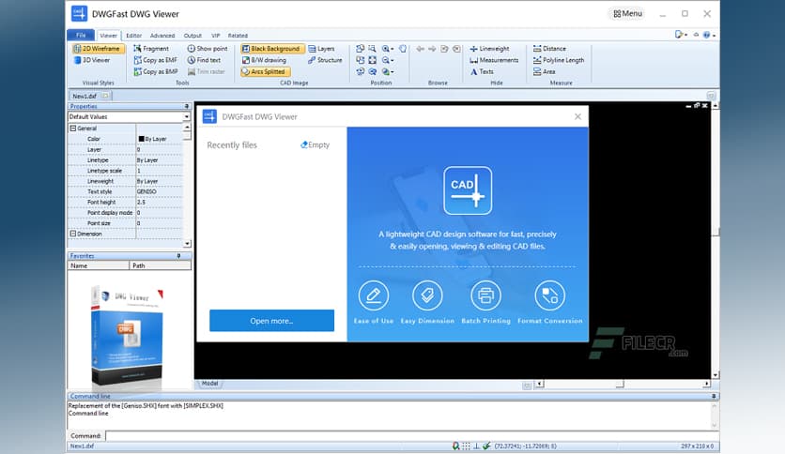
Task: Switch to the Related ribbon tab
Action: (x=238, y=36)
